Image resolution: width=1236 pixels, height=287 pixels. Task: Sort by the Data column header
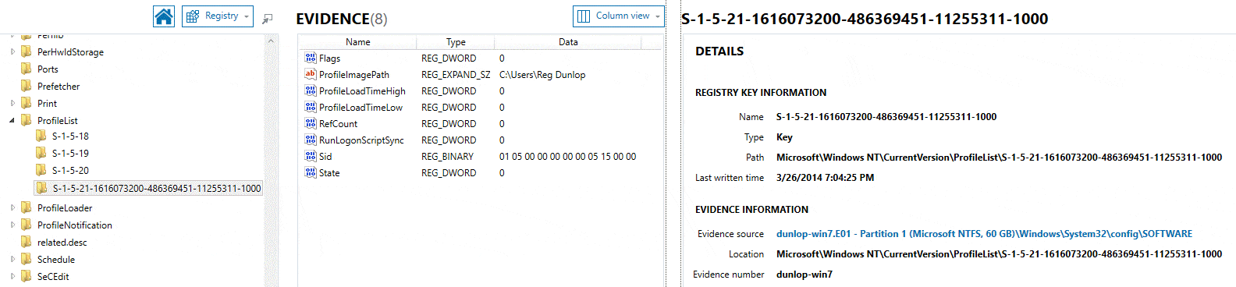coord(568,42)
